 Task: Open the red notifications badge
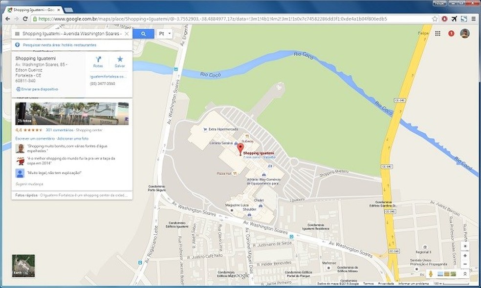point(451,33)
